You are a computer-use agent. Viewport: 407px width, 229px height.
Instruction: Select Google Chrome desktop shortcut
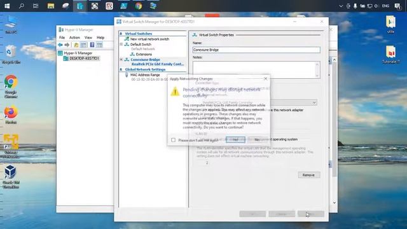pyautogui.click(x=11, y=87)
